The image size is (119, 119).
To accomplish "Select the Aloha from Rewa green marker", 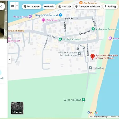I will click(x=93, y=29).
